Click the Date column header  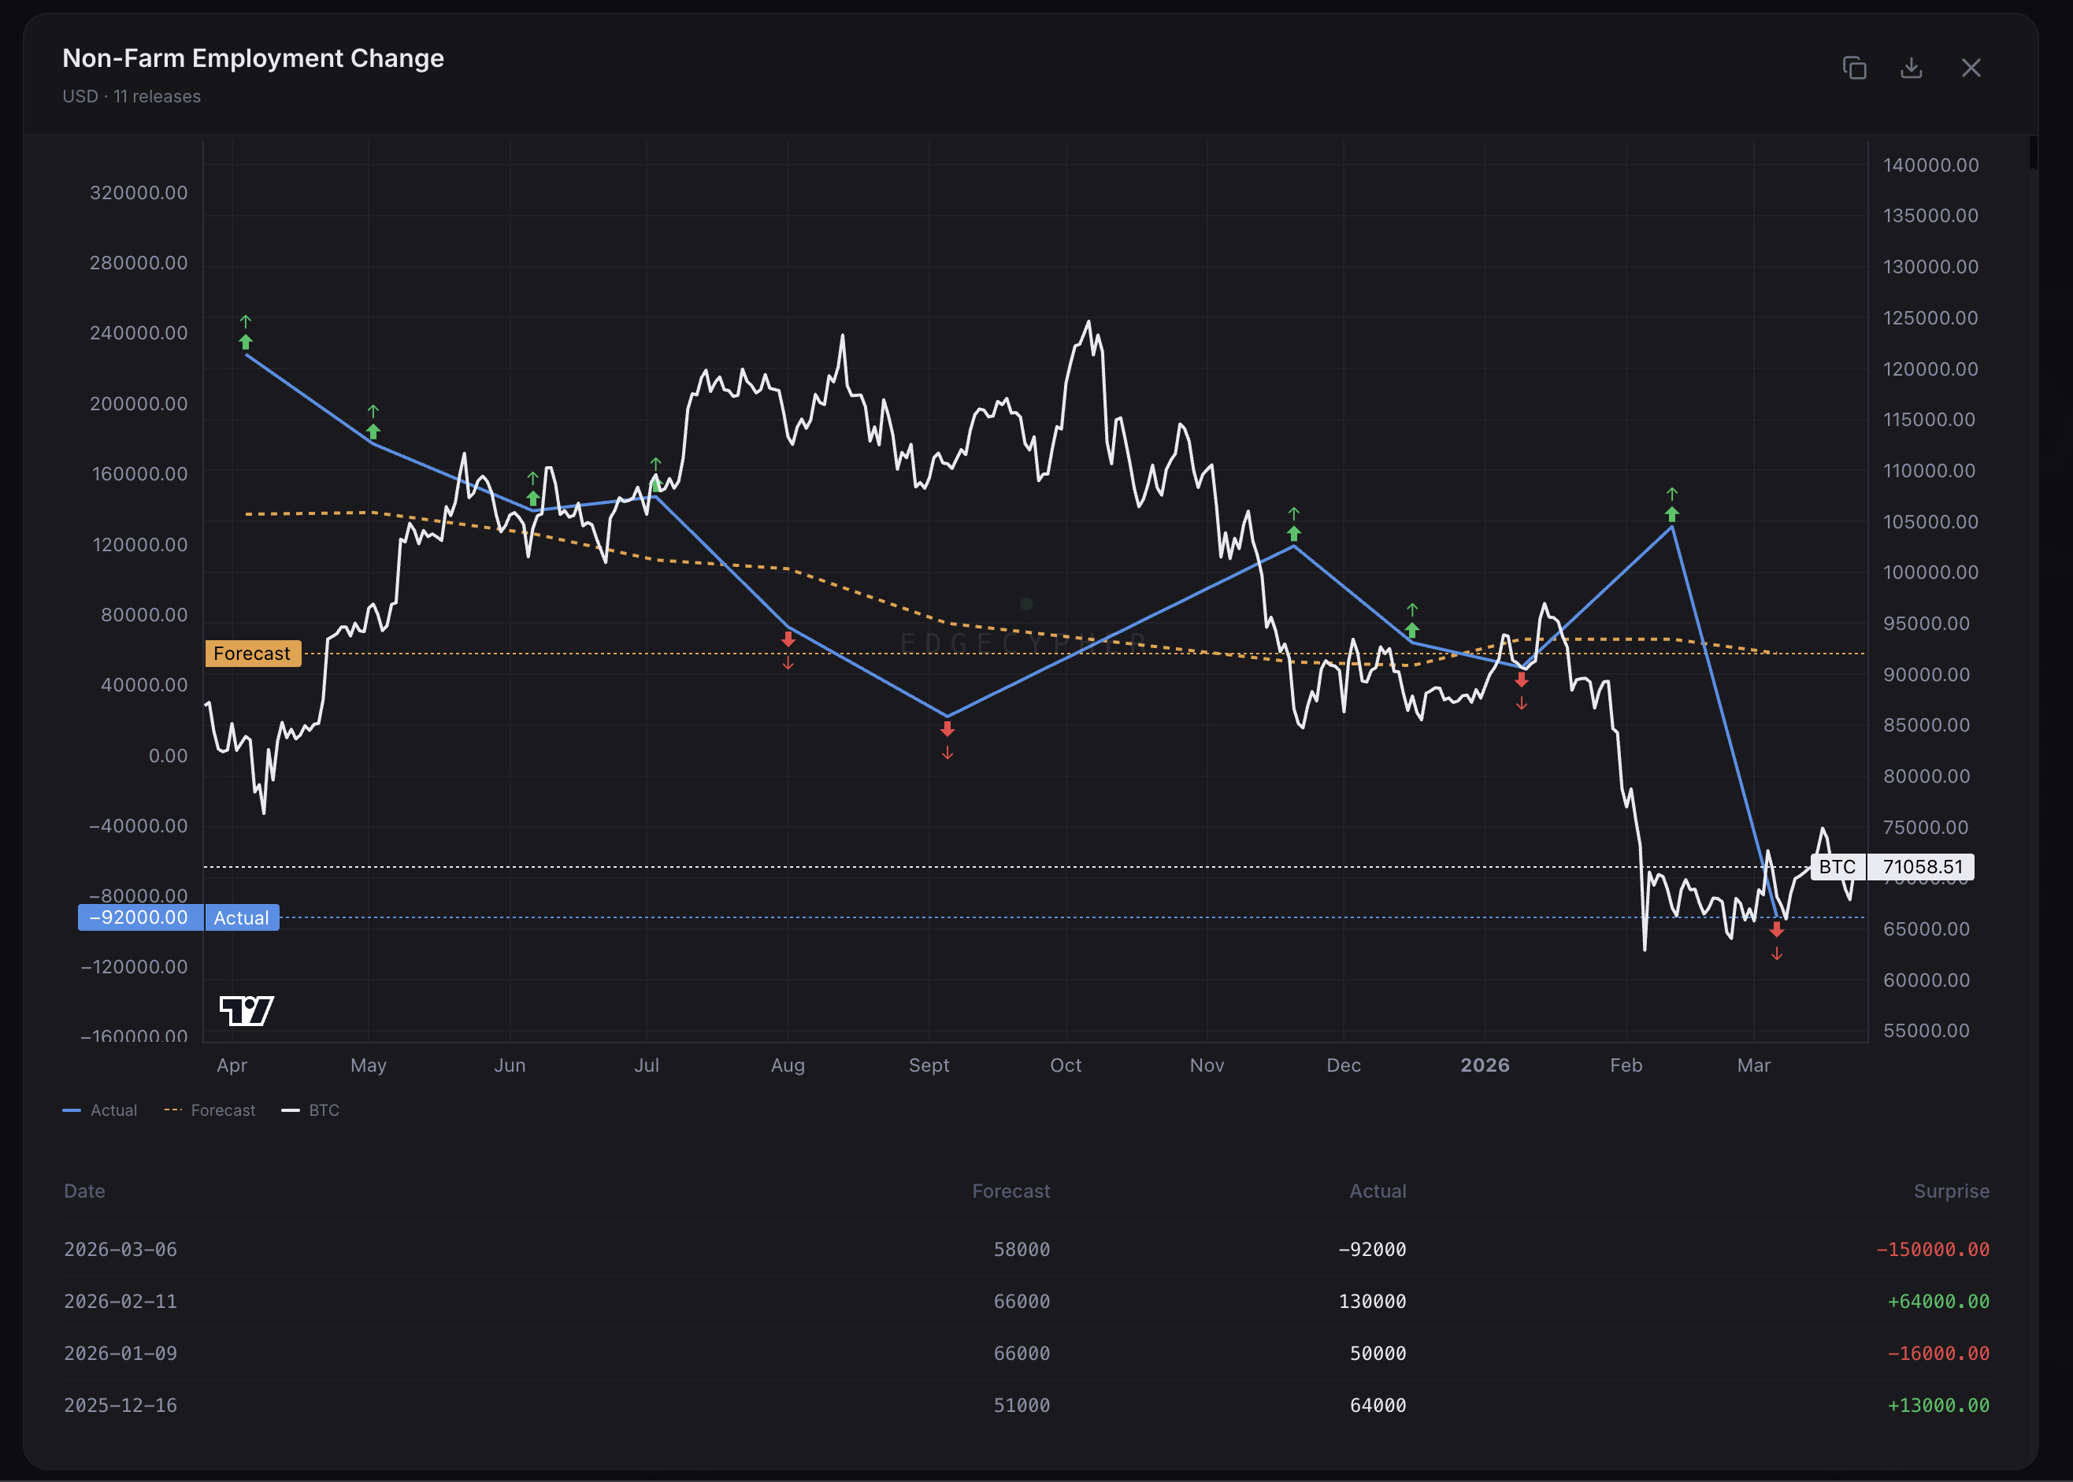(85, 1191)
